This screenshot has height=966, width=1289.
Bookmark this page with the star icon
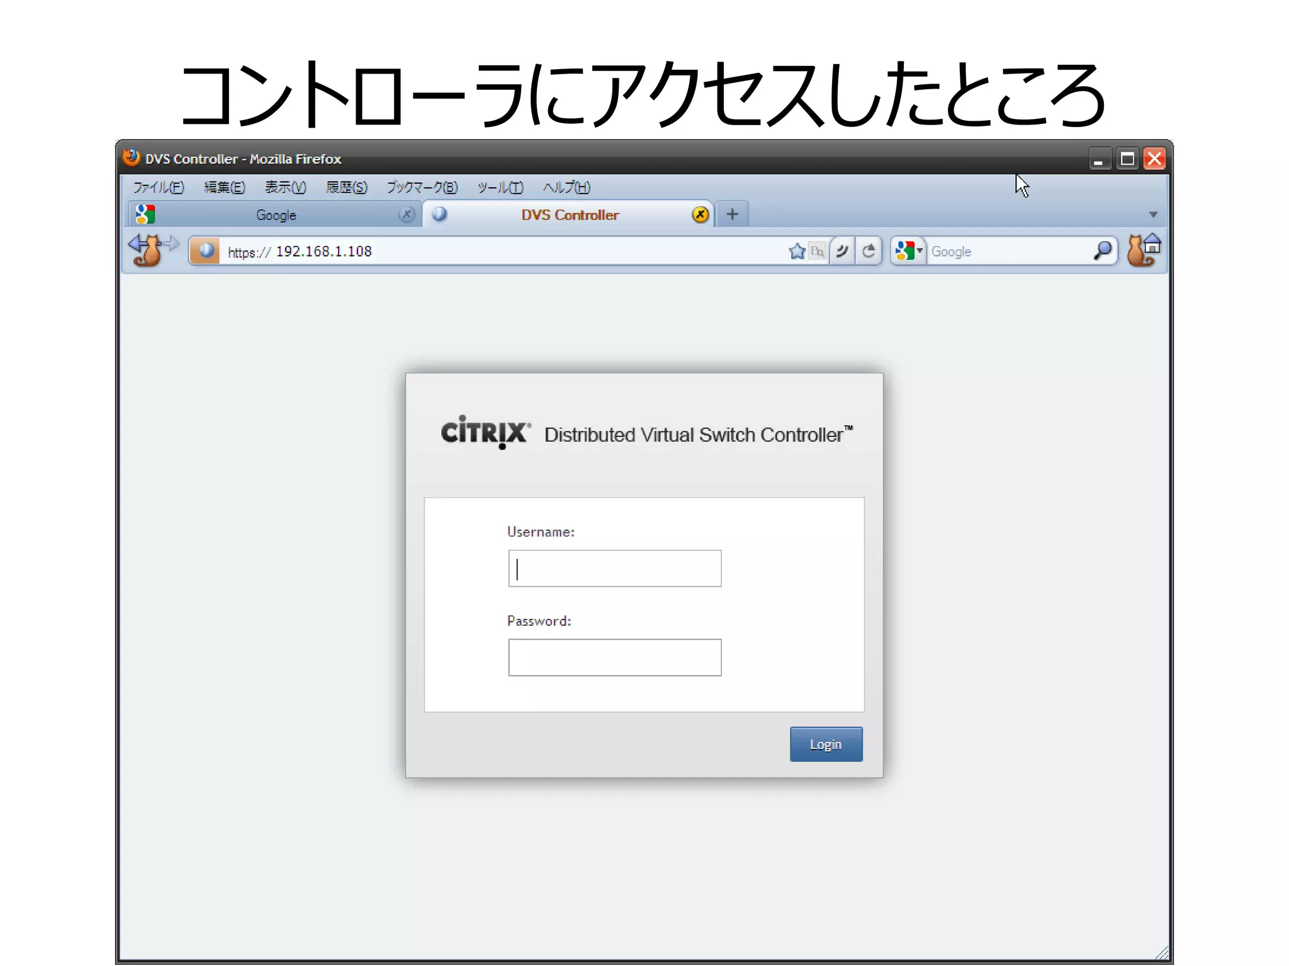(797, 251)
